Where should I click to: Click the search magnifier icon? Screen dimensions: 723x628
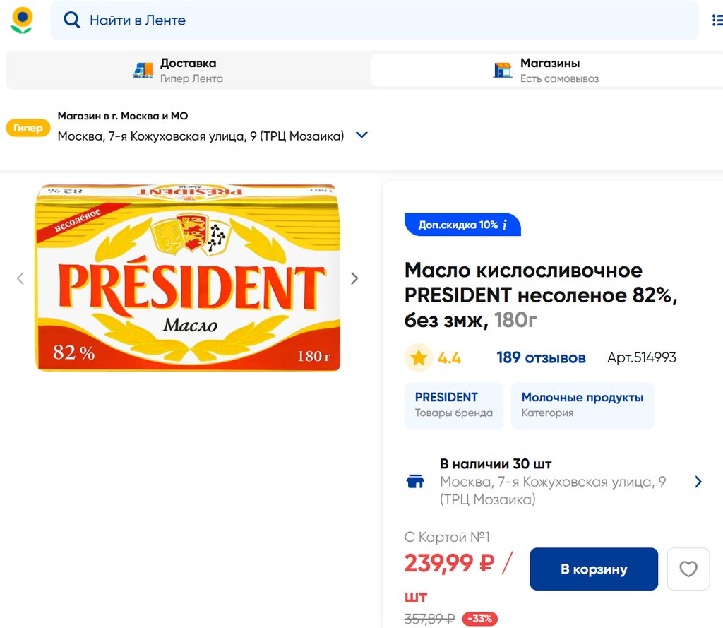pos(71,20)
